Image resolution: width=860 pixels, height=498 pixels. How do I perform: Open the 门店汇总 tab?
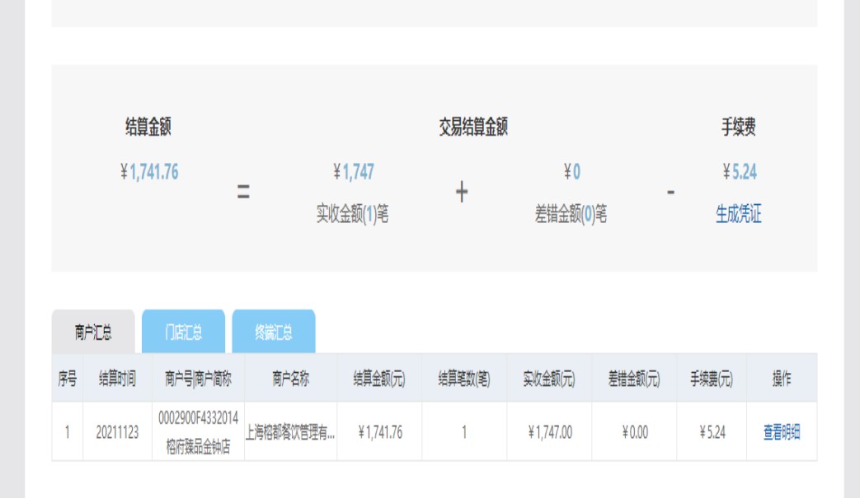pos(183,333)
